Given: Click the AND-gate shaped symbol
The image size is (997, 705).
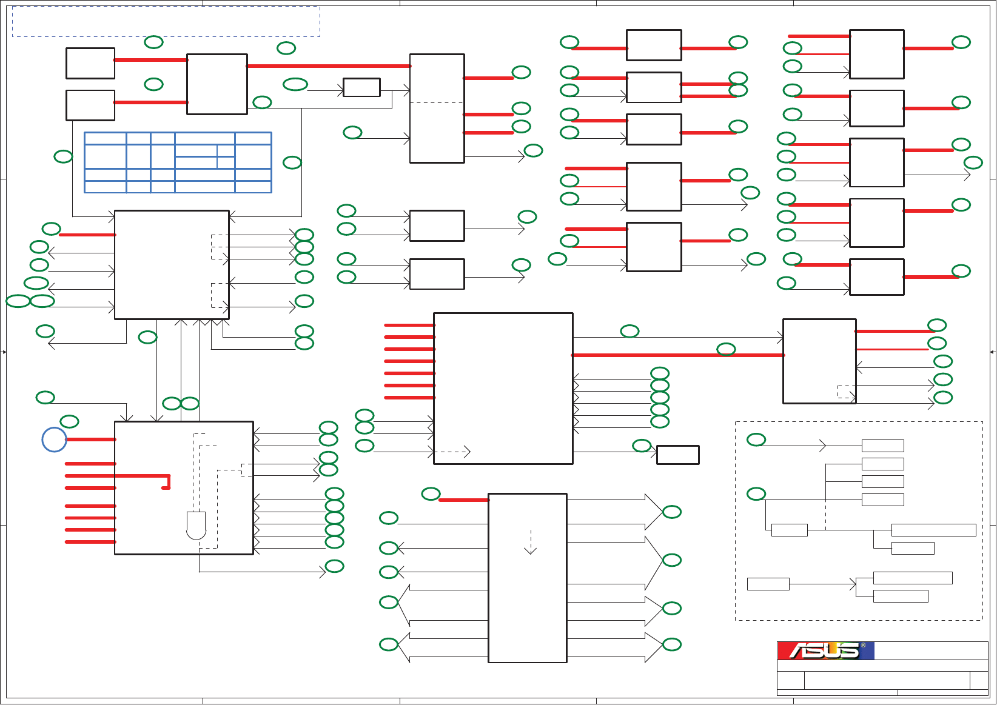Looking at the screenshot, I should click(x=196, y=526).
